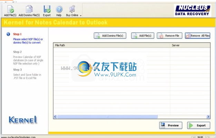Viewport: 216px width, 138px height.
Task: Click the horizontal scrollbar thumb
Action: [107, 117]
